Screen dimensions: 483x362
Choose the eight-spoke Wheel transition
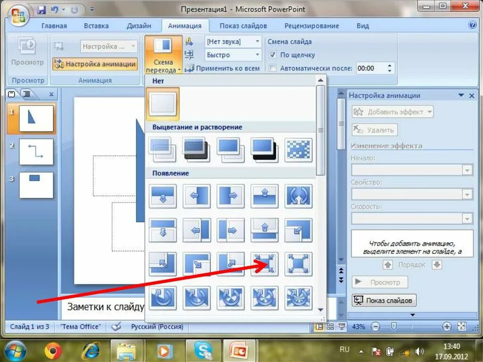coord(298,297)
